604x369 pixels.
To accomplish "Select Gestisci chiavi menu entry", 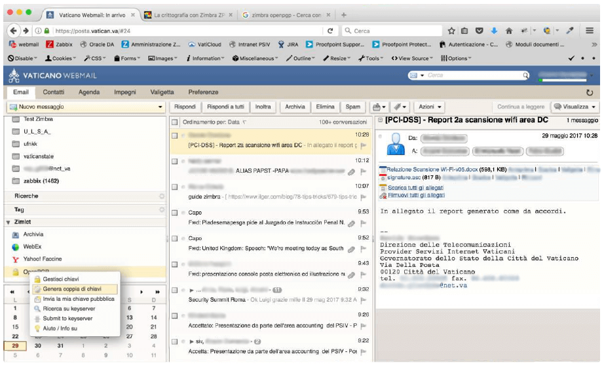I will [x=75, y=279].
